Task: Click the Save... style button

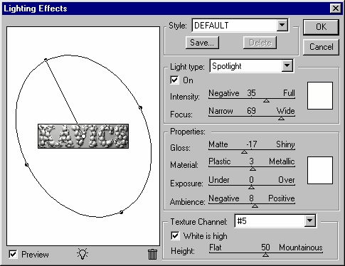Action: tap(202, 43)
